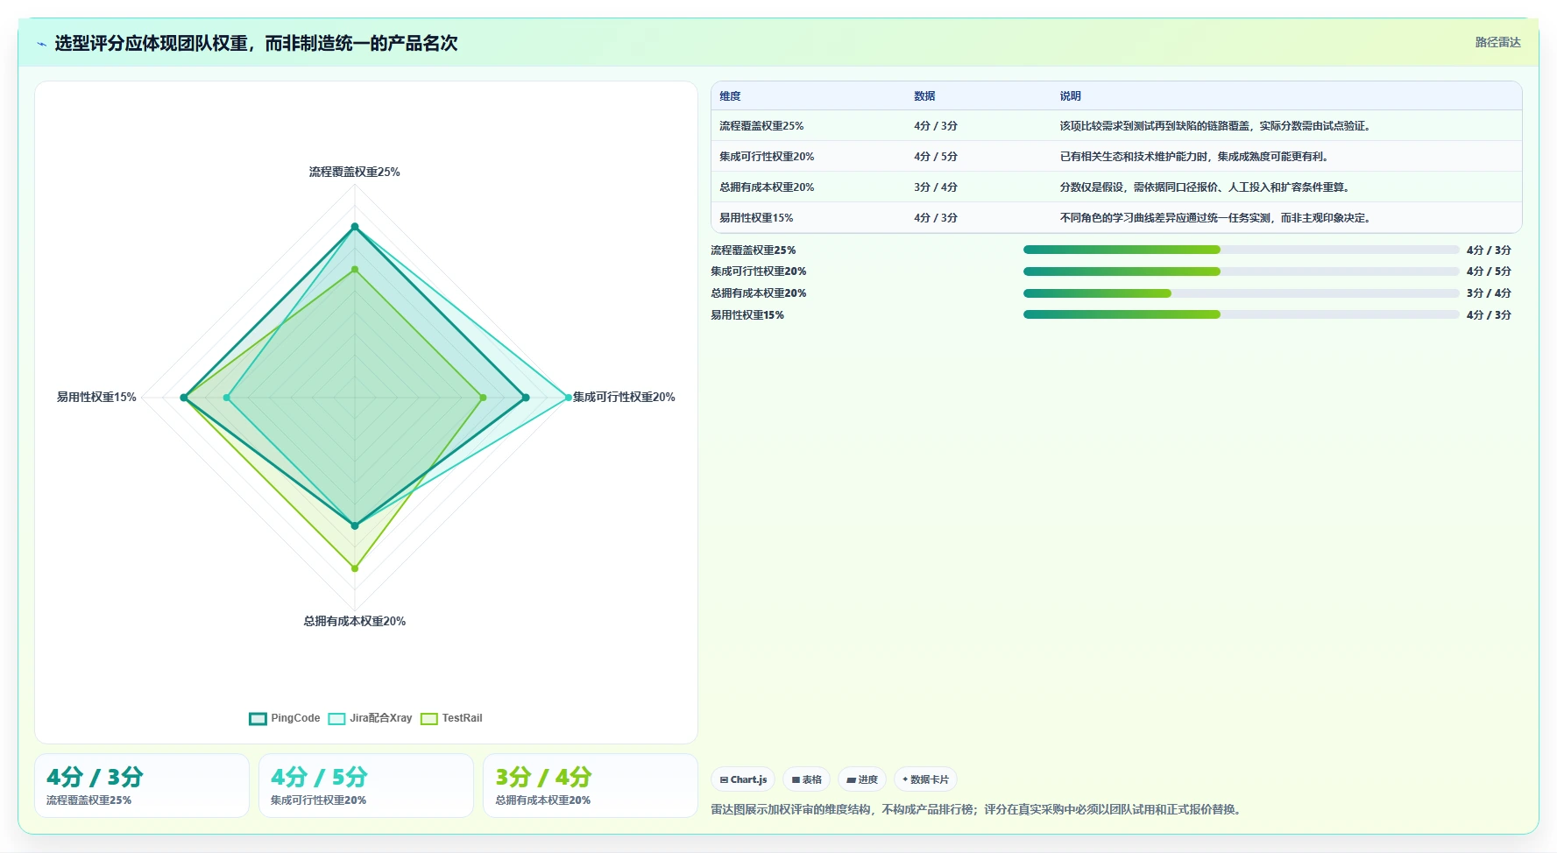The width and height of the screenshot is (1557, 853).
Task: Click the radar axis label 易用性权重15%
Action: pyautogui.click(x=96, y=398)
